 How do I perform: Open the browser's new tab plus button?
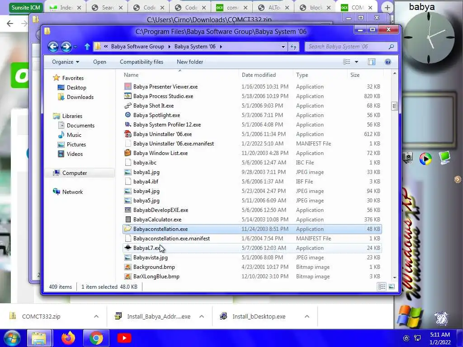tap(387, 8)
